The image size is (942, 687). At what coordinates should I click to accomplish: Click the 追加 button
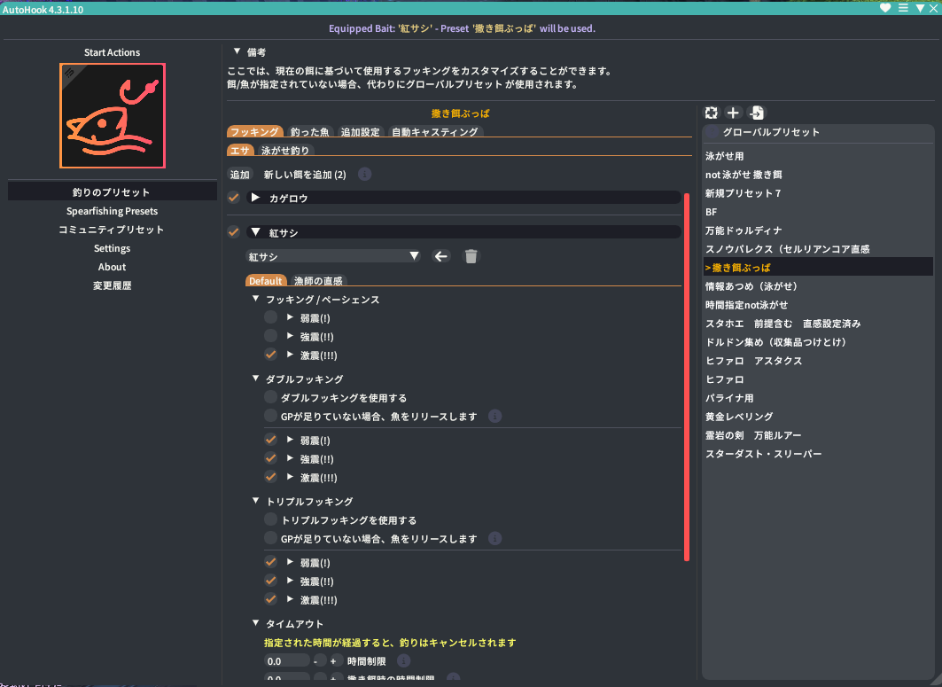(x=239, y=174)
